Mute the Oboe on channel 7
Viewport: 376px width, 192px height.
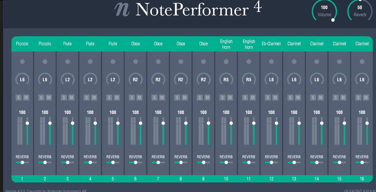pyautogui.click(x=162, y=97)
